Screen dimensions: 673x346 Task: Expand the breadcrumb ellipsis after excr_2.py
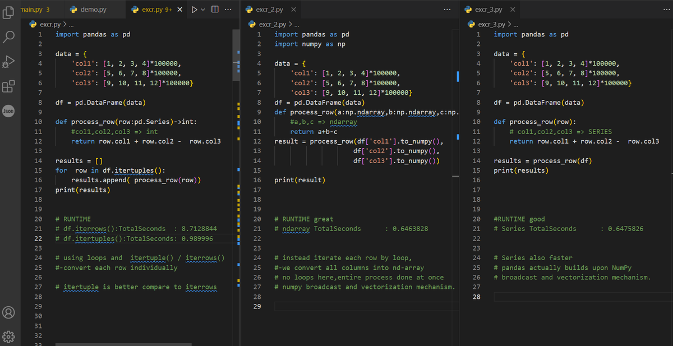pyautogui.click(x=297, y=25)
